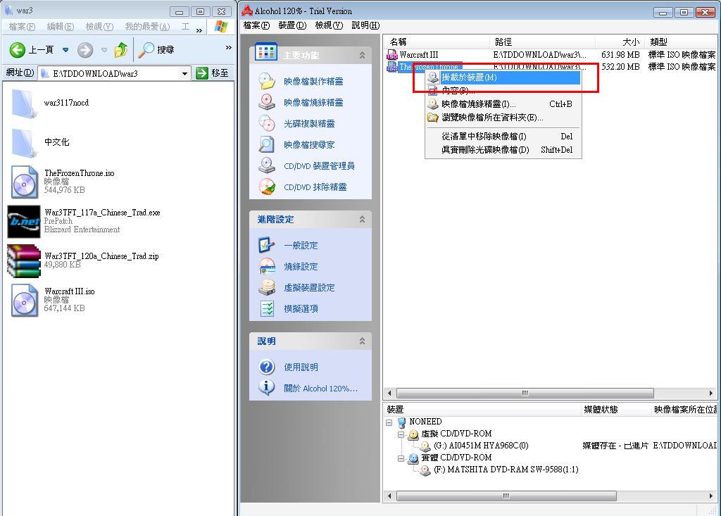Image resolution: width=721 pixels, height=516 pixels.
Task: Select the physical drive (F:) MATSHITA DVD-RAM icon
Action: 425,470
